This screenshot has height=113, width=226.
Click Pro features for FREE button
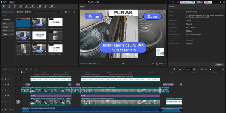[187, 2]
